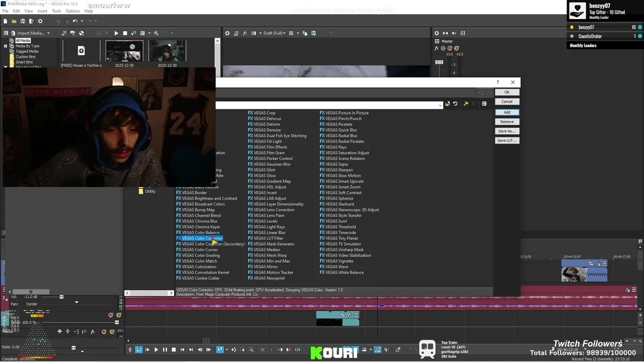Click the Record microphone button in the transport bar
This screenshot has width=644, height=362.
pos(130,349)
